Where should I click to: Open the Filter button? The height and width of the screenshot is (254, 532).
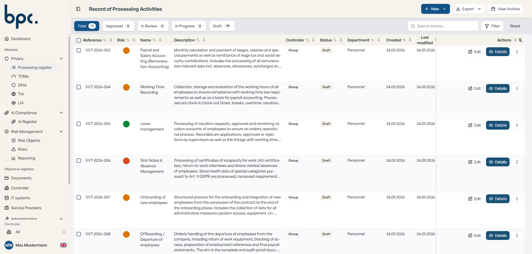(492, 26)
